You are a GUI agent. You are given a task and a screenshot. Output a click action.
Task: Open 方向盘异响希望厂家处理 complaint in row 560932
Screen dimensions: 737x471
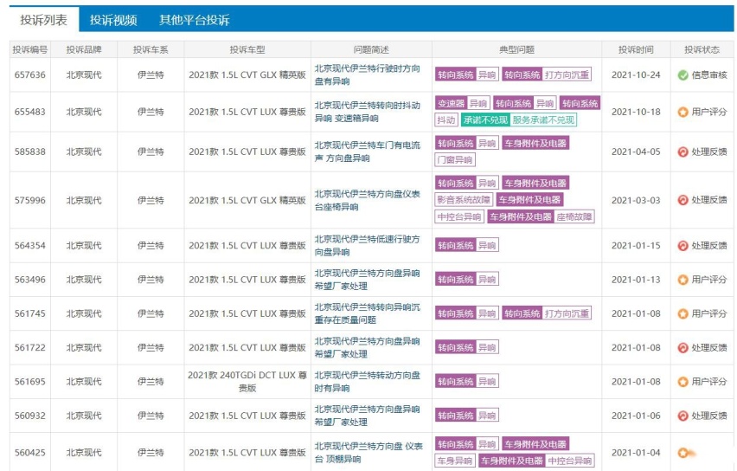pos(367,416)
